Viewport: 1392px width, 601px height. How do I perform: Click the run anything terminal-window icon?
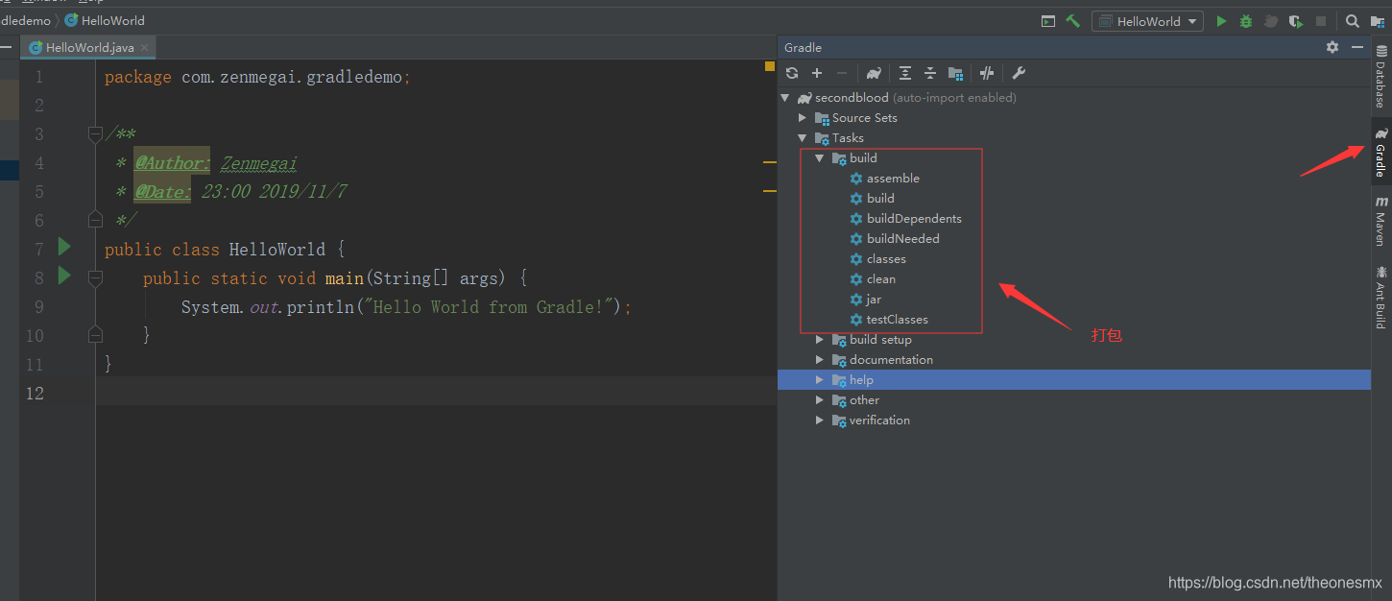[1048, 21]
